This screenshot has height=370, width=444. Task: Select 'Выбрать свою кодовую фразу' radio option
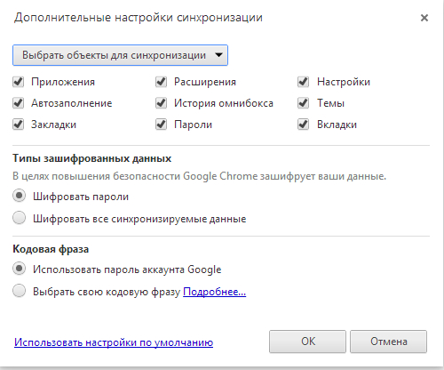(20, 291)
